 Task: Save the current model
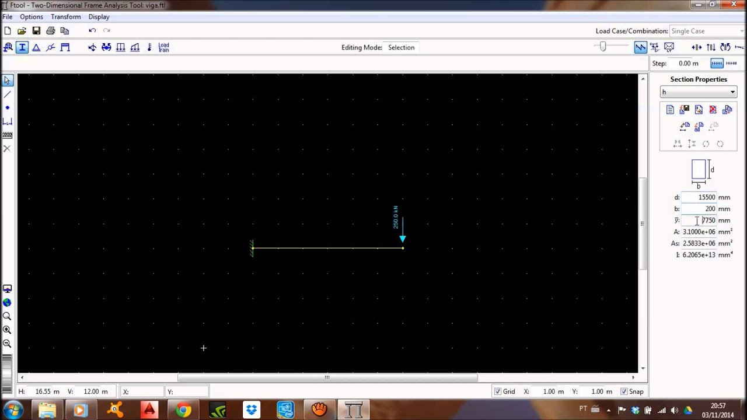point(36,30)
